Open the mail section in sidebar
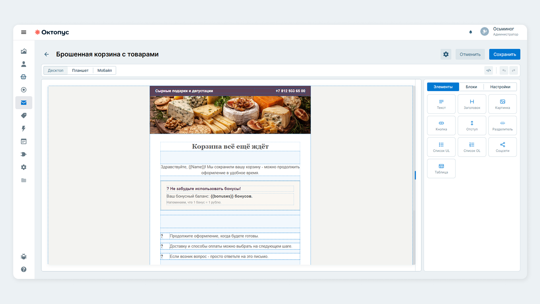The width and height of the screenshot is (540, 304). click(x=24, y=103)
